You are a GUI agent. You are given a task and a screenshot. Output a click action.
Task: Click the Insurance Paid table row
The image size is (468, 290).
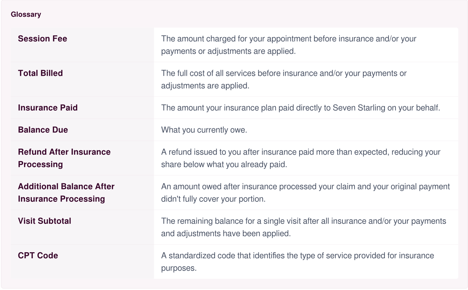point(235,108)
